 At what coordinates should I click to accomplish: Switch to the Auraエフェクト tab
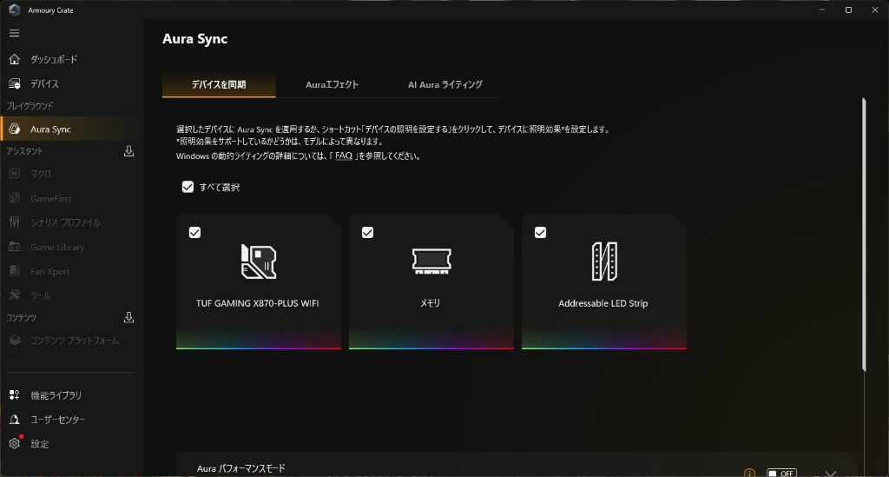pyautogui.click(x=333, y=84)
